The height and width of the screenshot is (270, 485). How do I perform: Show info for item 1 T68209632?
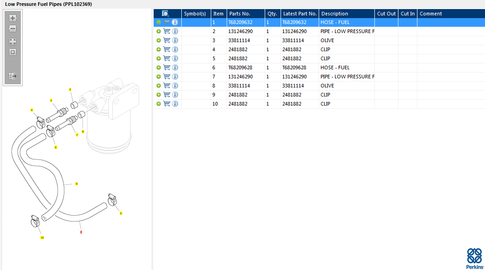point(175,22)
